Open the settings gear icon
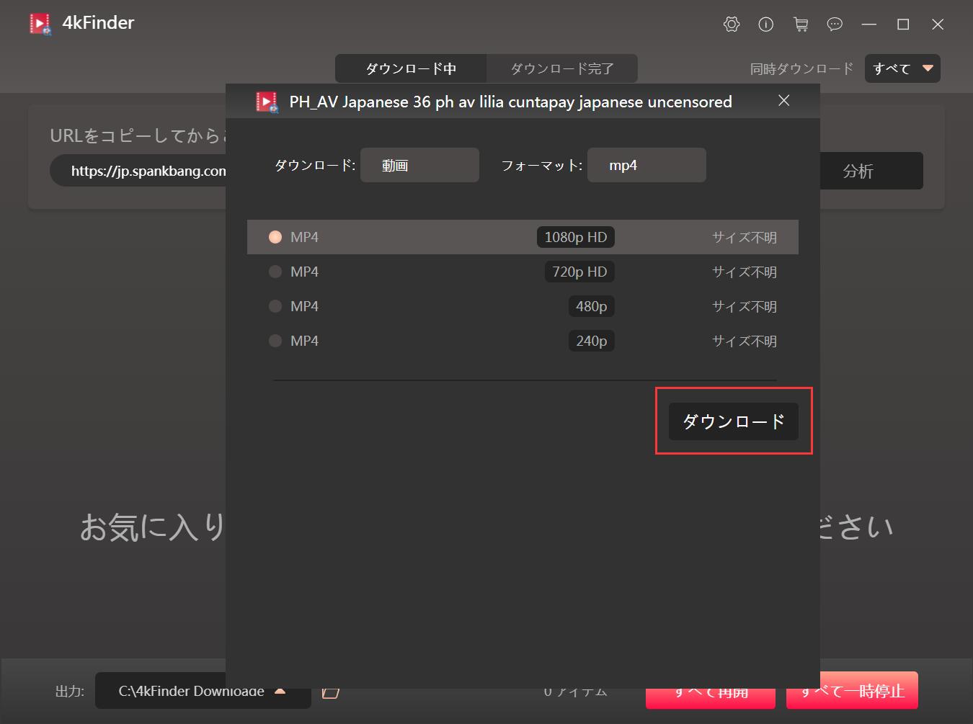 pos(731,24)
